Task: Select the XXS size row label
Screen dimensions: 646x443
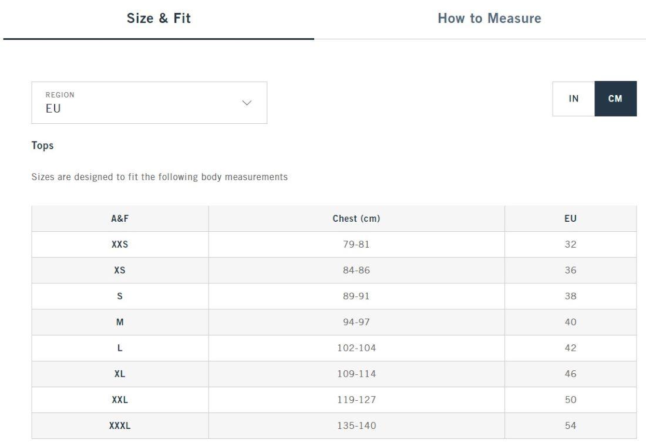Action: click(120, 244)
